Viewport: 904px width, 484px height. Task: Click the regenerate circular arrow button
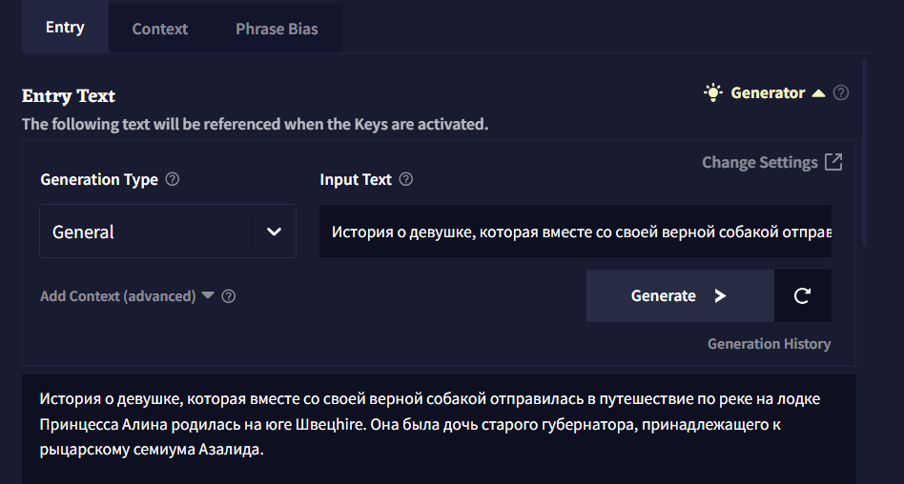[802, 296]
